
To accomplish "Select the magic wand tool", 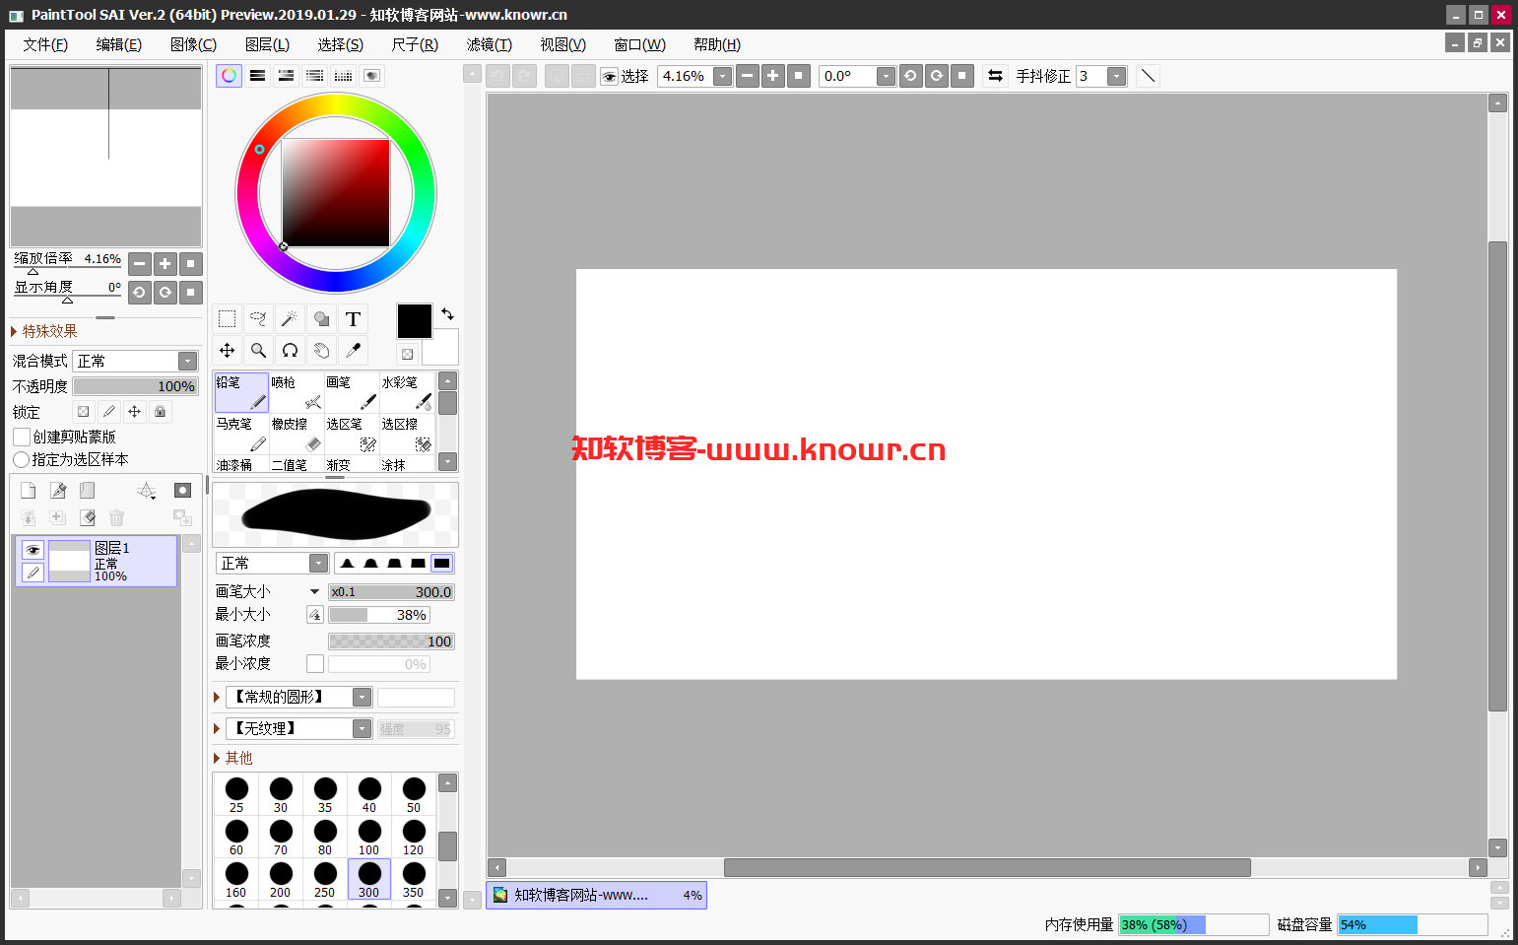I will tap(290, 319).
